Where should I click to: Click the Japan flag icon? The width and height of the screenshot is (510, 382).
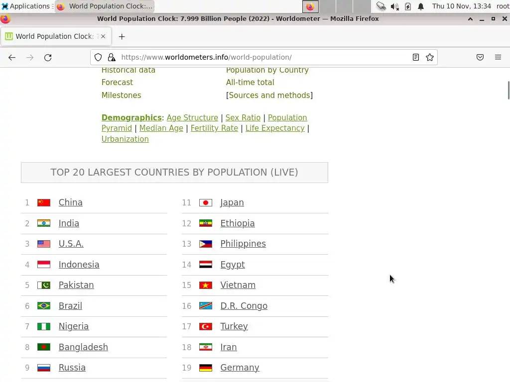pyautogui.click(x=206, y=203)
